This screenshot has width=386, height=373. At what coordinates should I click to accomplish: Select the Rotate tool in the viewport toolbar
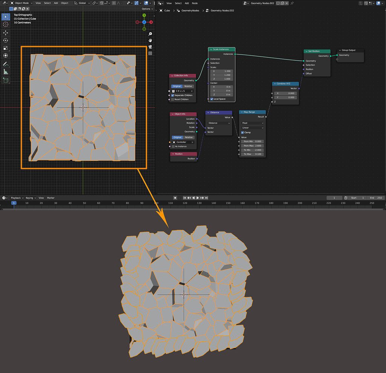6,40
